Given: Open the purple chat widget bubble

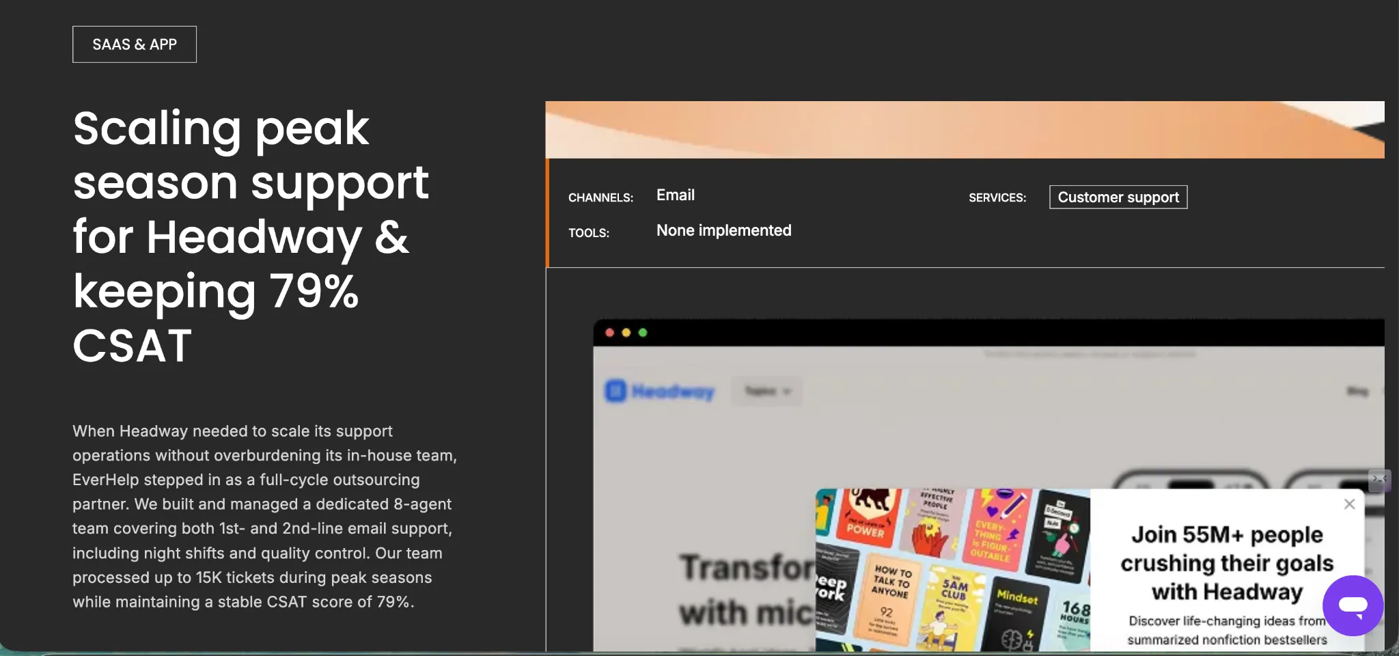Looking at the screenshot, I should [x=1353, y=605].
